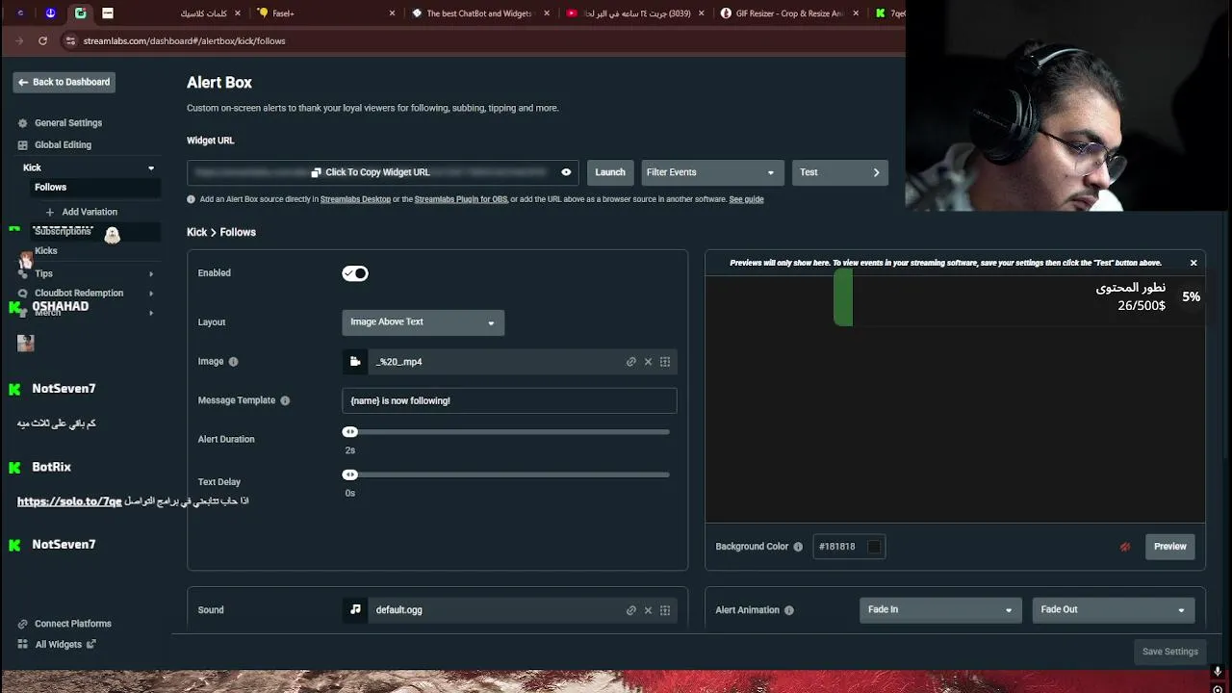Image resolution: width=1232 pixels, height=693 pixels.
Task: Click the Back to Dashboard button
Action: pyautogui.click(x=64, y=82)
